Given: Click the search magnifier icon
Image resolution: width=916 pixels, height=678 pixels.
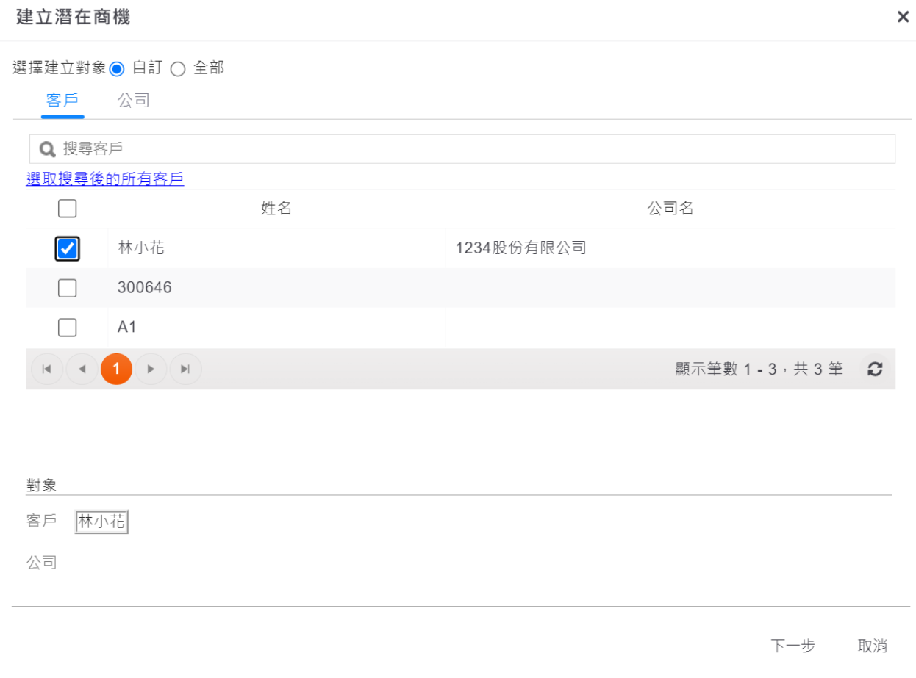Looking at the screenshot, I should point(48,150).
